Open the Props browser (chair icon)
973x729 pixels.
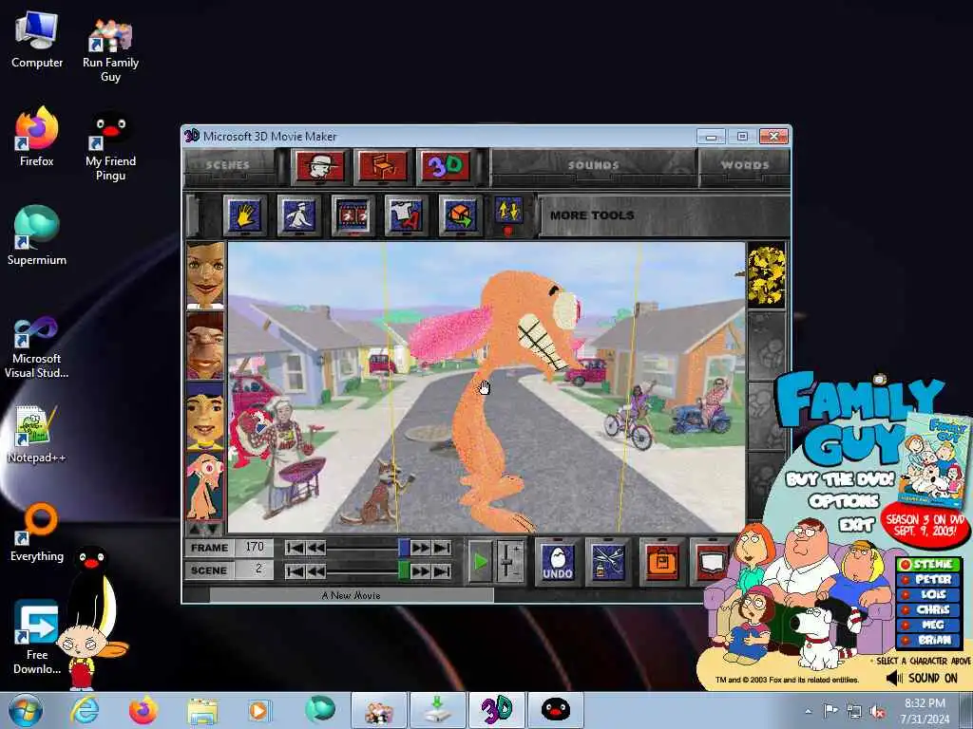pos(383,165)
